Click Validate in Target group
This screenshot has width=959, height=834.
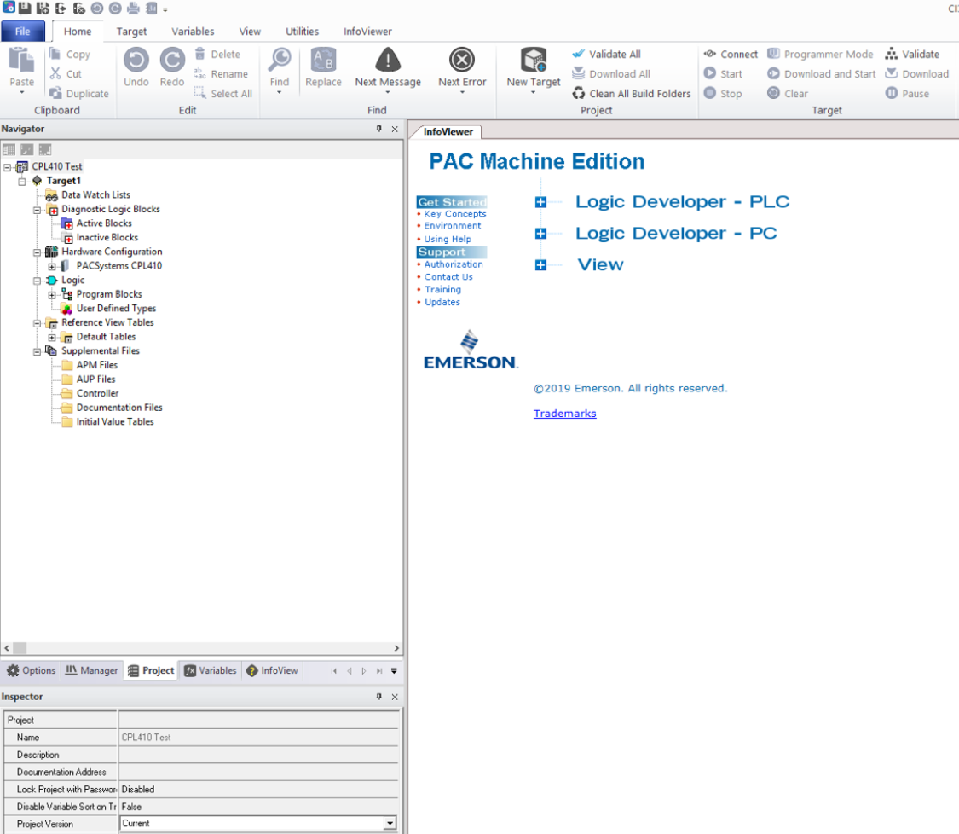(912, 54)
